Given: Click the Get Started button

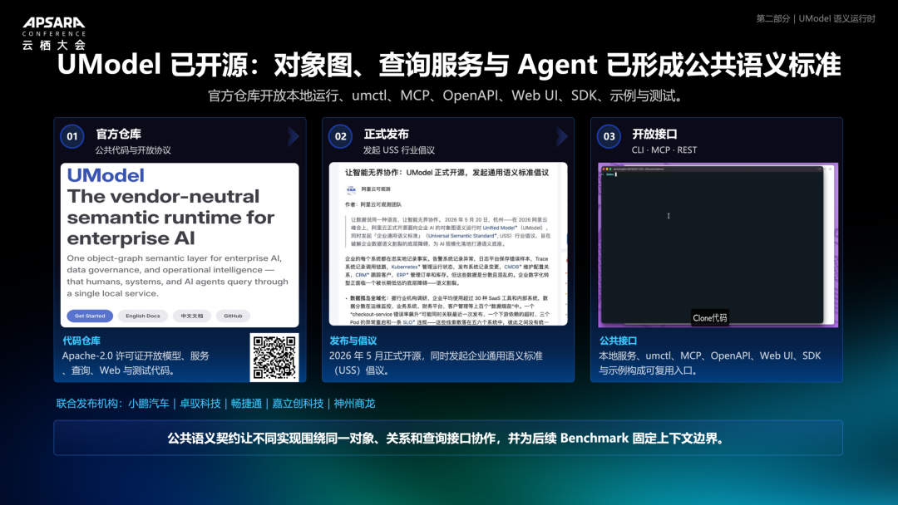Looking at the screenshot, I should pos(90,316).
